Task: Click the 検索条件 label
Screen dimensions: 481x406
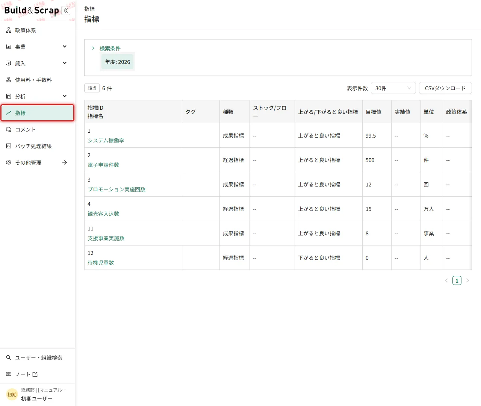Action: [110, 48]
